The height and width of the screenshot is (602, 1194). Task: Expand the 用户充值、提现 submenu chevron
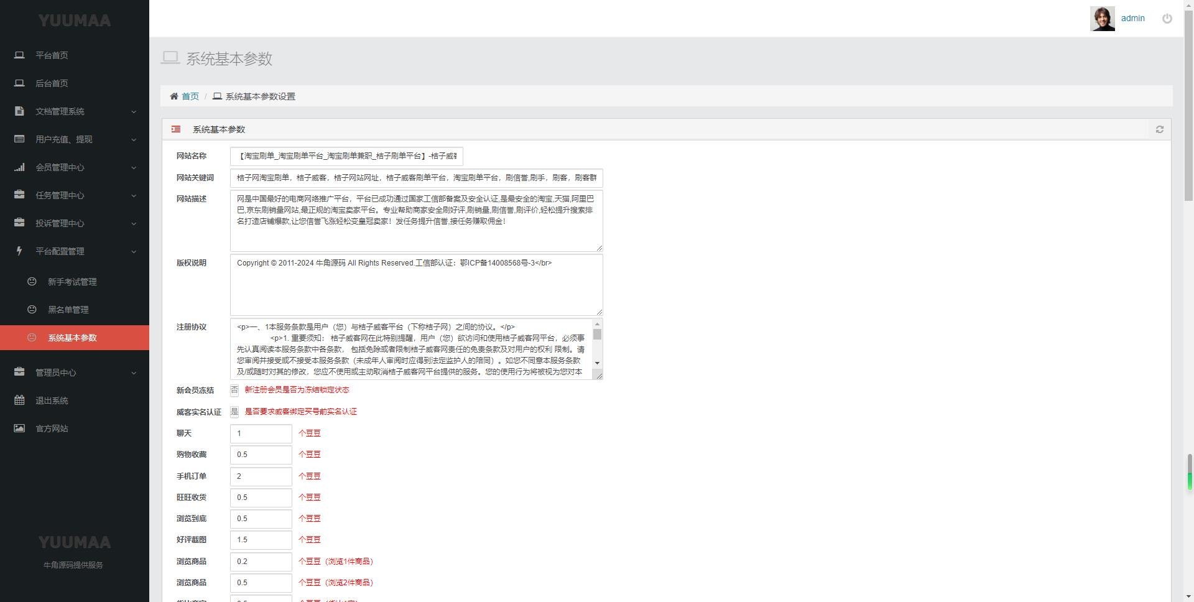coord(134,140)
